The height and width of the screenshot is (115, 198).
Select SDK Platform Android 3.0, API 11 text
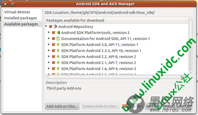[x=100, y=45]
